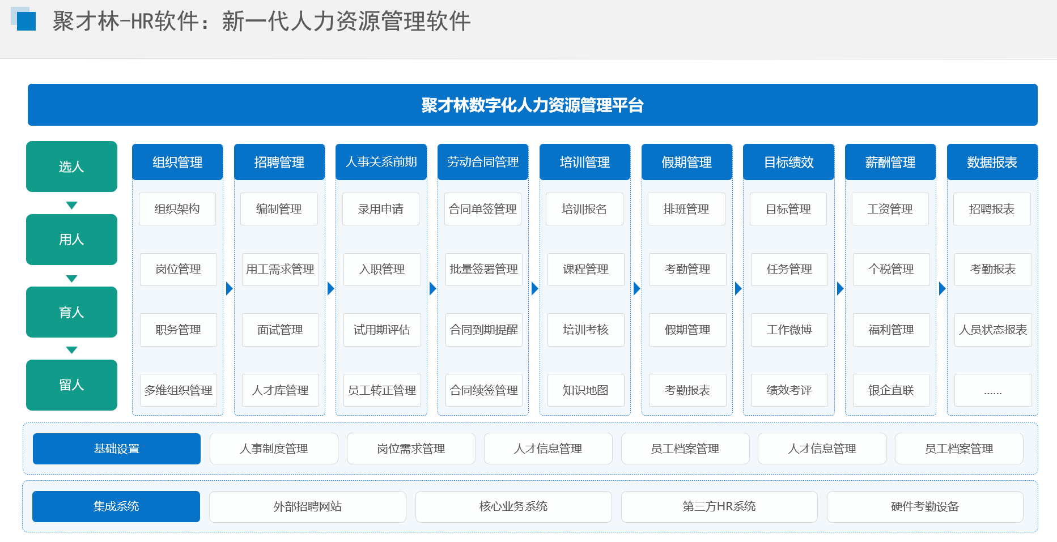The height and width of the screenshot is (542, 1057).
Task: Select the 编制管理 item
Action: coord(279,209)
